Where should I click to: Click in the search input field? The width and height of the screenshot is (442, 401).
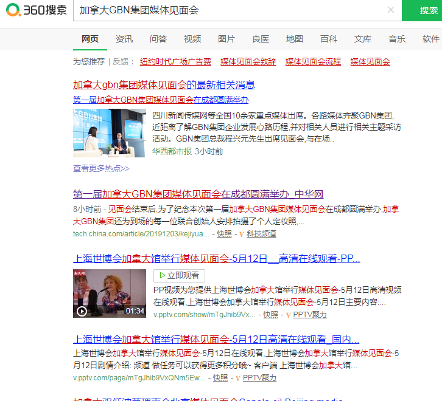point(231,10)
